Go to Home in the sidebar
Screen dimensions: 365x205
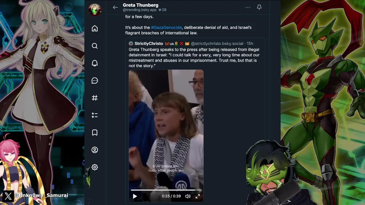click(x=95, y=28)
